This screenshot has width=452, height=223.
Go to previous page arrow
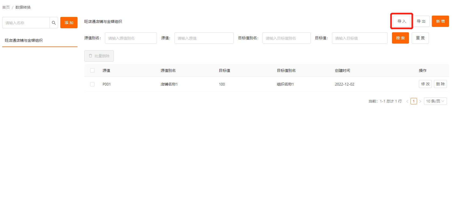[407, 101]
